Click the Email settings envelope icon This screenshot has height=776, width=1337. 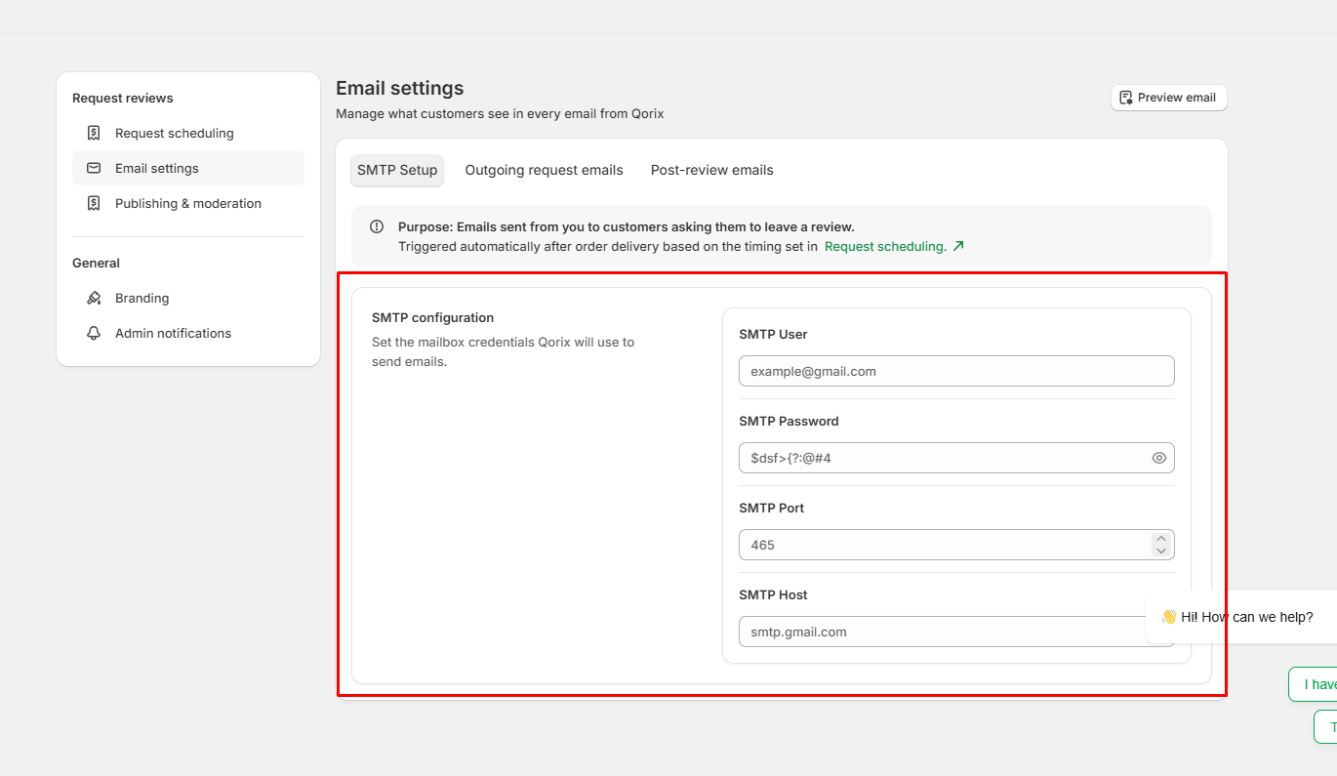click(94, 168)
